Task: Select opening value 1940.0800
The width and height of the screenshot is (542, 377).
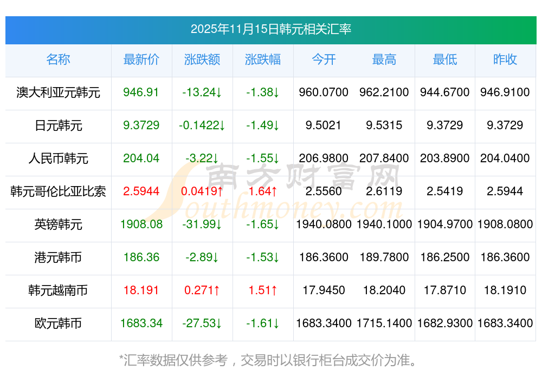Action: pos(324,224)
